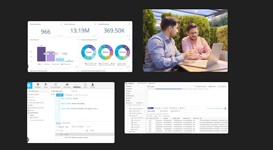Select SNOWFLAKE_SAMPLE_DATA in object tree
Viewport: 273px width, 150px height.
point(36,103)
